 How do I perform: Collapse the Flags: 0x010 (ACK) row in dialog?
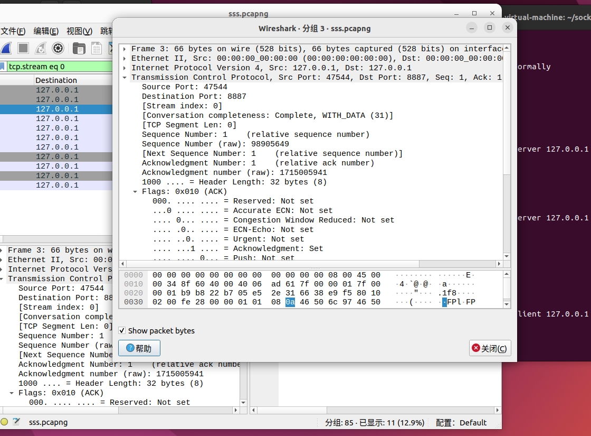pos(135,191)
